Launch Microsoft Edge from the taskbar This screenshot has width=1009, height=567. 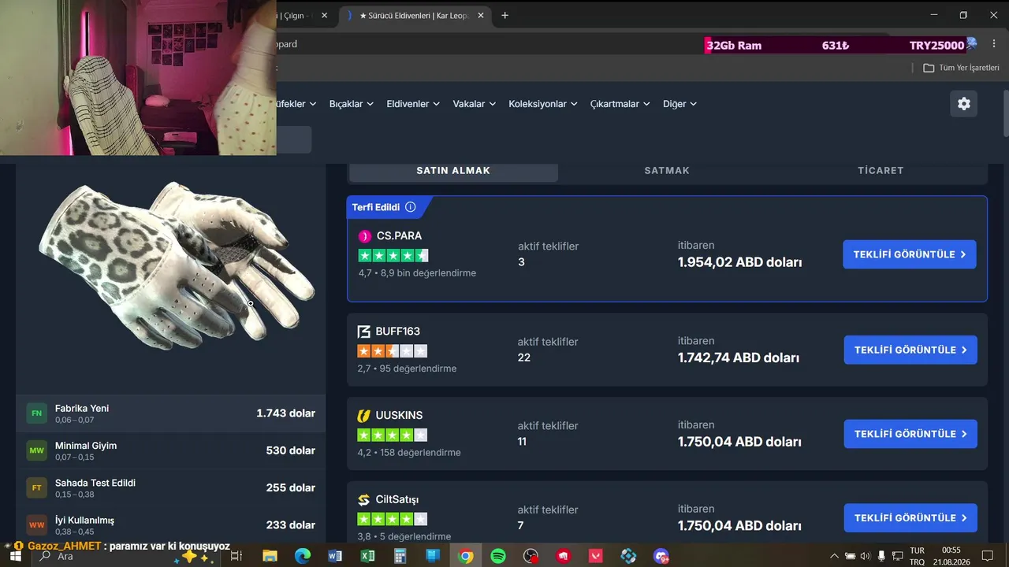click(x=303, y=556)
